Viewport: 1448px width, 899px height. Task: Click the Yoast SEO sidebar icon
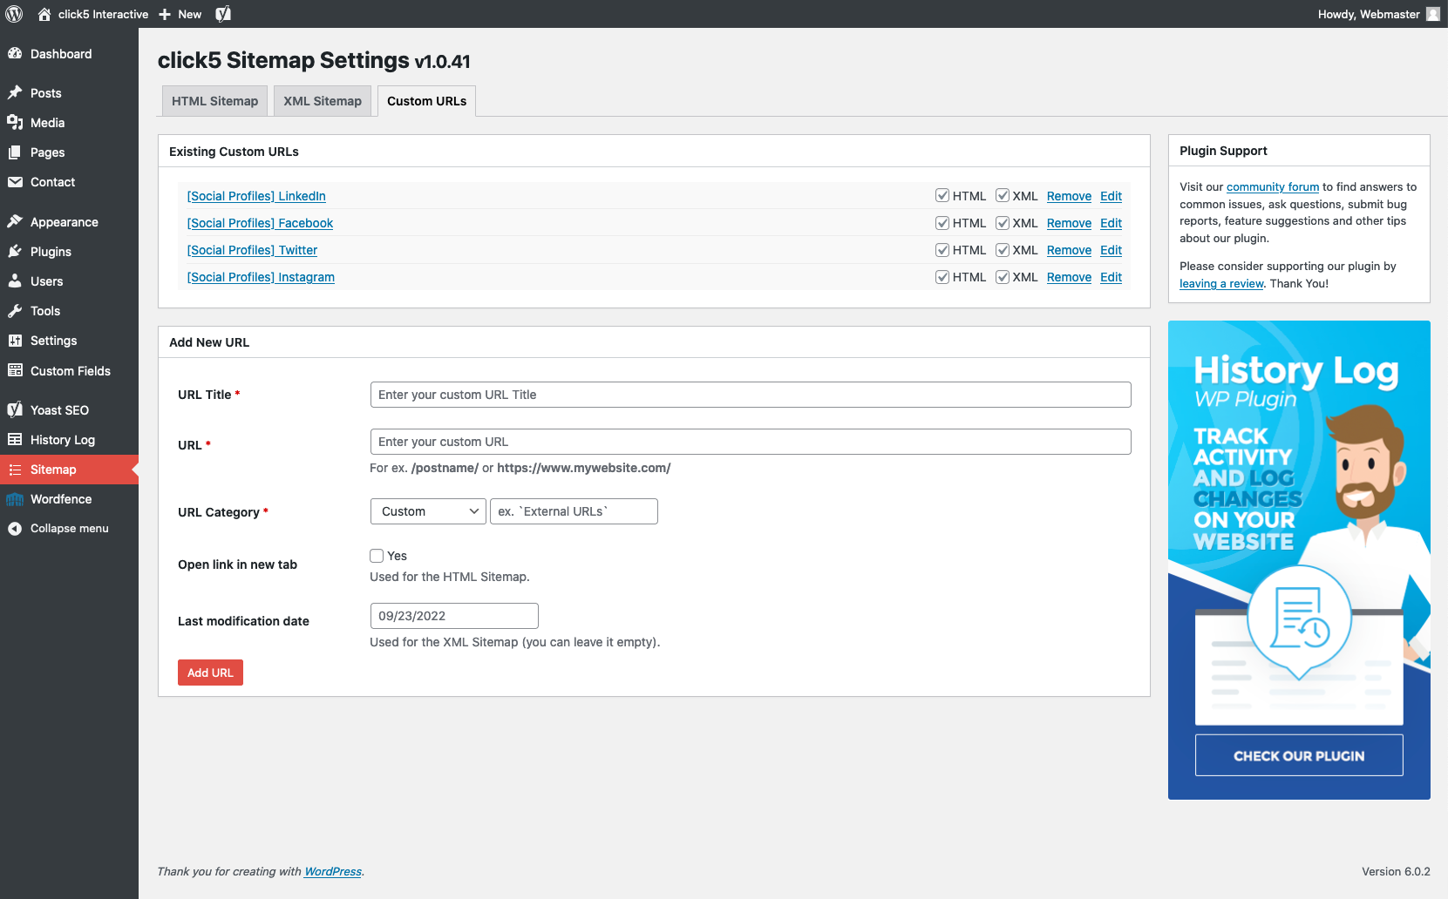pyautogui.click(x=15, y=409)
